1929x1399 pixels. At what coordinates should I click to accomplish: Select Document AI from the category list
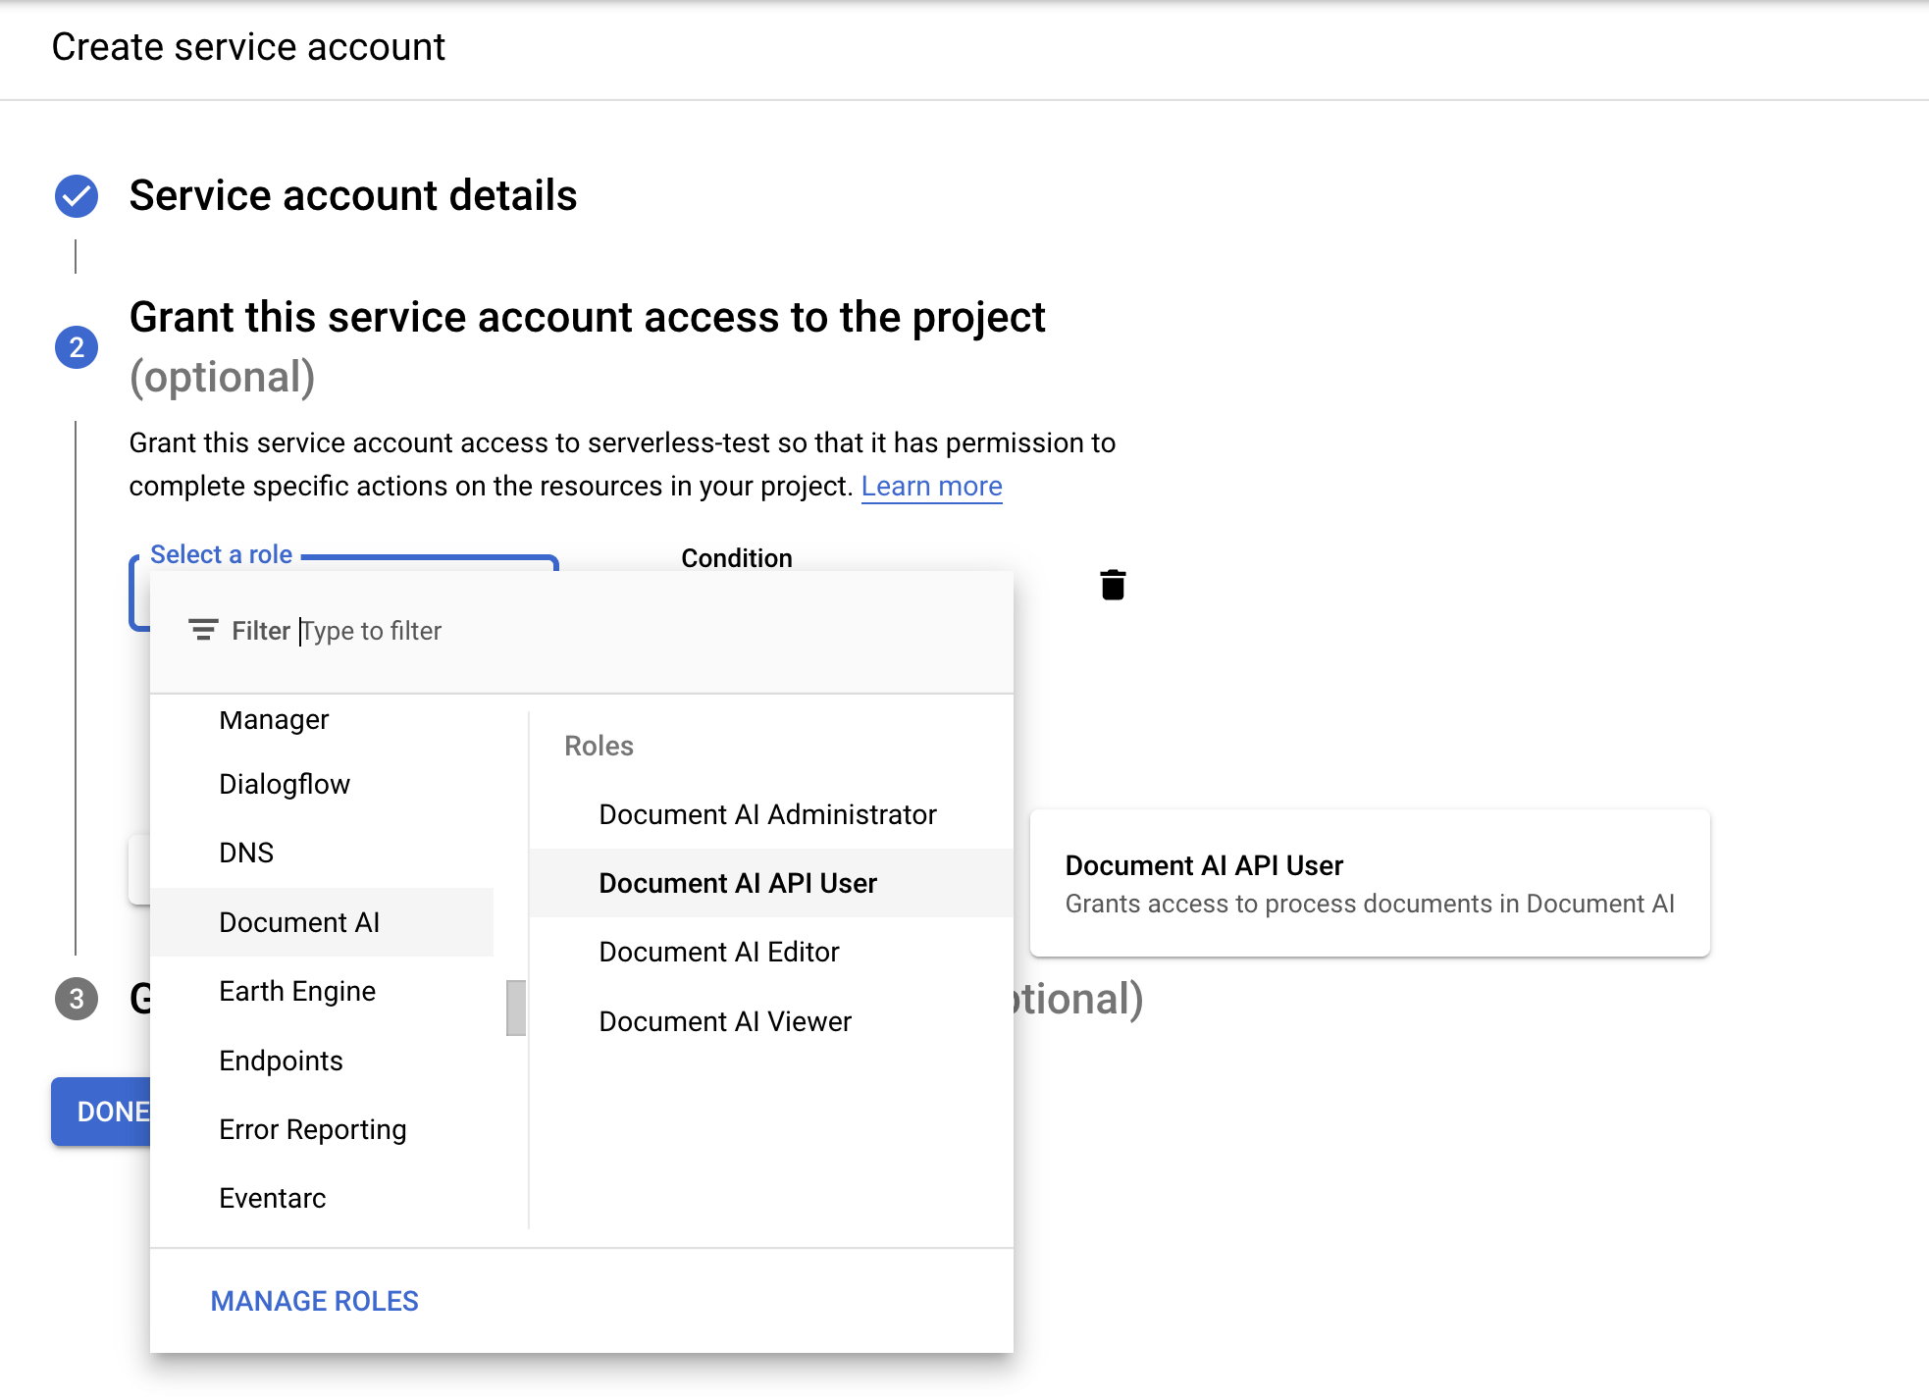click(x=299, y=921)
